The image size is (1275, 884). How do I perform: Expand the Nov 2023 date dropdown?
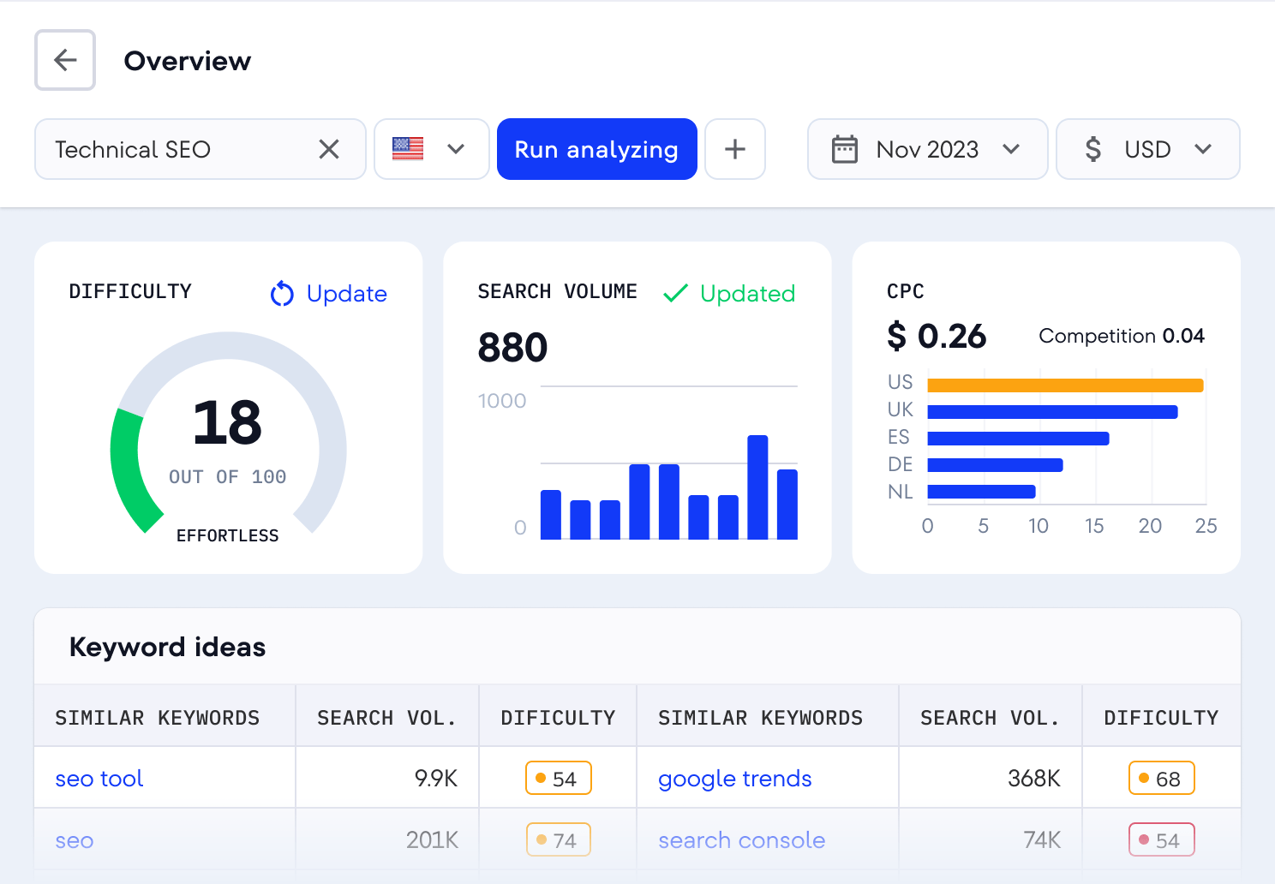click(1011, 149)
